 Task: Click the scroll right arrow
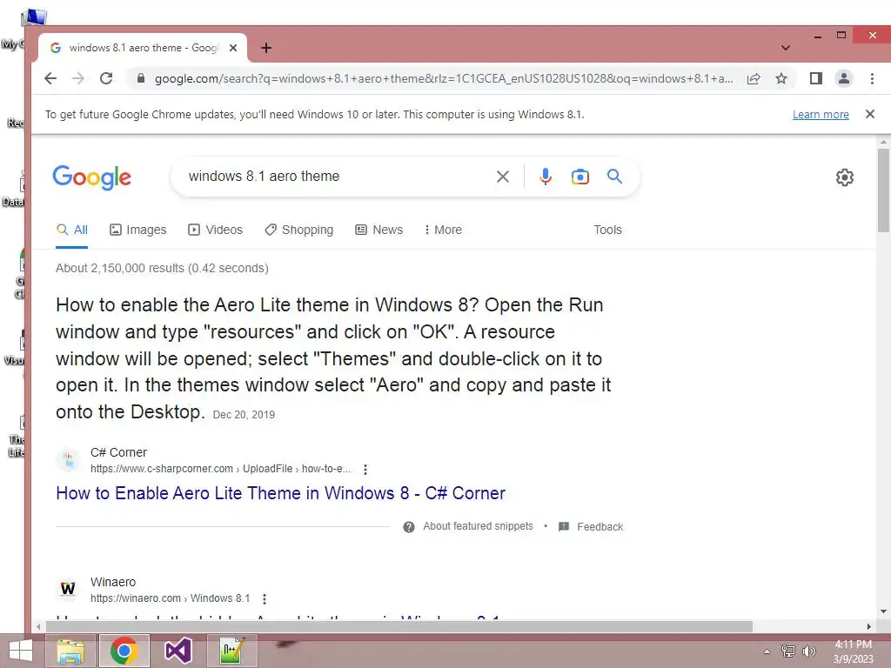tap(869, 626)
